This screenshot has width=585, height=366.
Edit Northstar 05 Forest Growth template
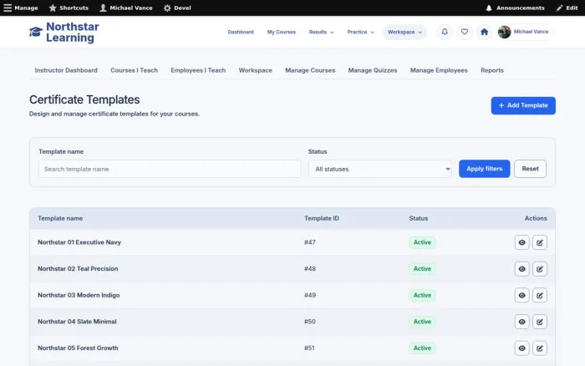(540, 348)
